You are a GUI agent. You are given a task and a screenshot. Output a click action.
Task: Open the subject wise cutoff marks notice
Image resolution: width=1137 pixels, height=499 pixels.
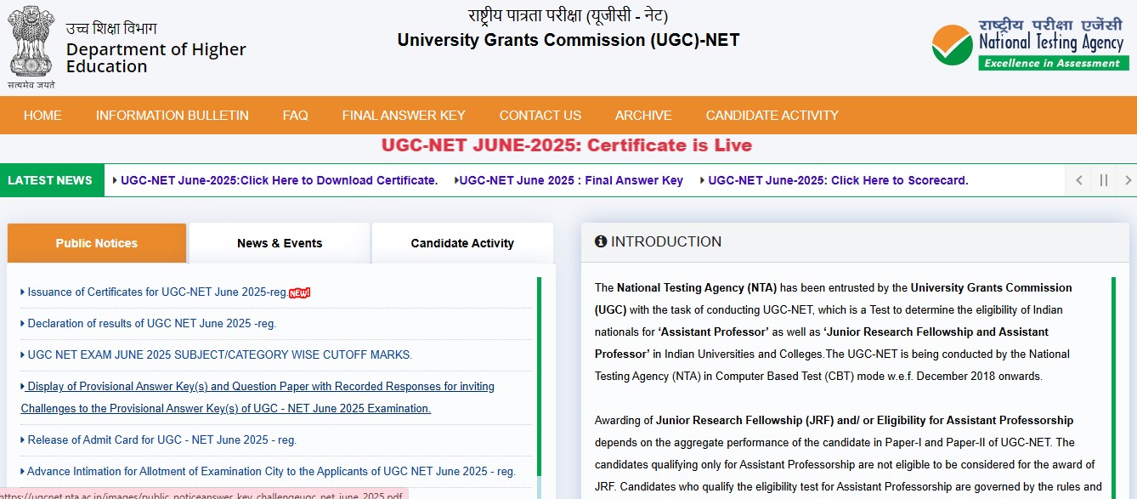217,354
